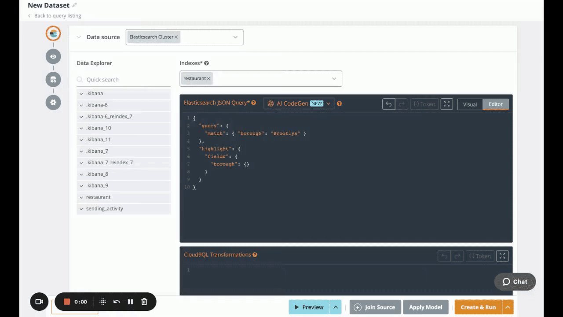Click the pencil icon beside New Dataset
This screenshot has width=563, height=317.
coord(75,5)
